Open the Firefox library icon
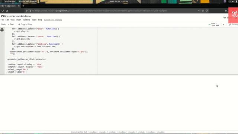 point(226,11)
